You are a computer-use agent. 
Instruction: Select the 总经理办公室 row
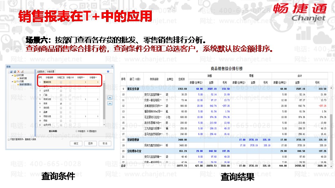[x=224, y=151]
